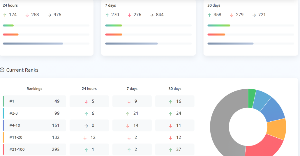The width and height of the screenshot is (300, 156).
Task: Click the value 721 in 30 days card
Action: pyautogui.click(x=262, y=15)
